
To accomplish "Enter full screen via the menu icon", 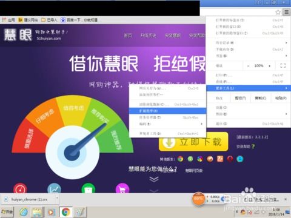I will [x=283, y=65].
